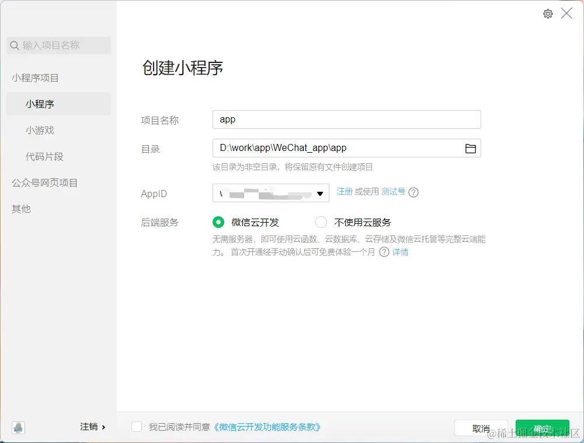Open 小程序项目 category heading
This screenshot has width=584, height=443.
[35, 78]
